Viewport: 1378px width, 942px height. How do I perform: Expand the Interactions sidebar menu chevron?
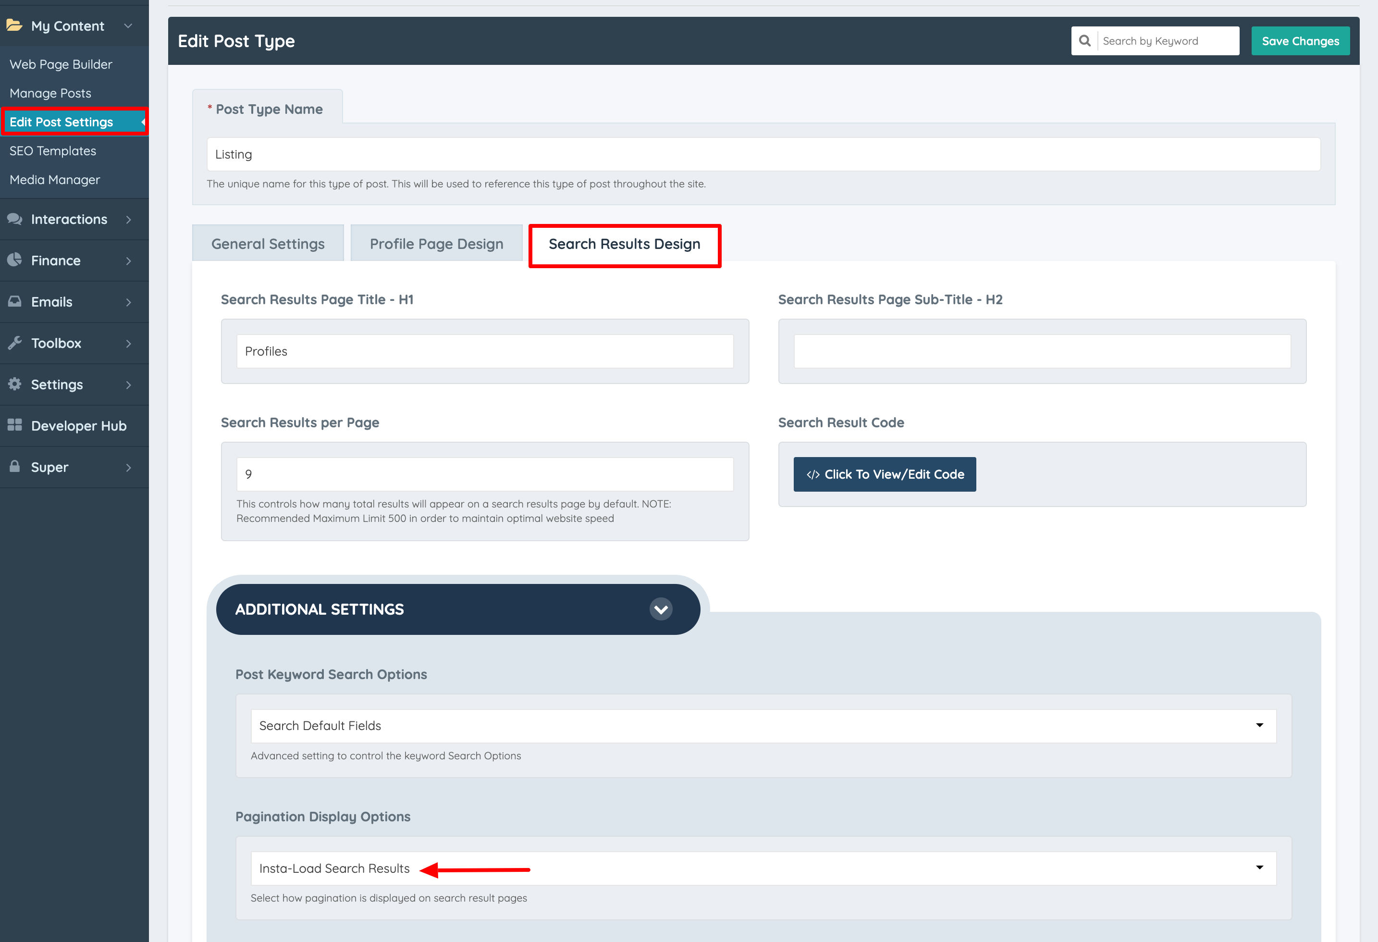[x=129, y=220]
